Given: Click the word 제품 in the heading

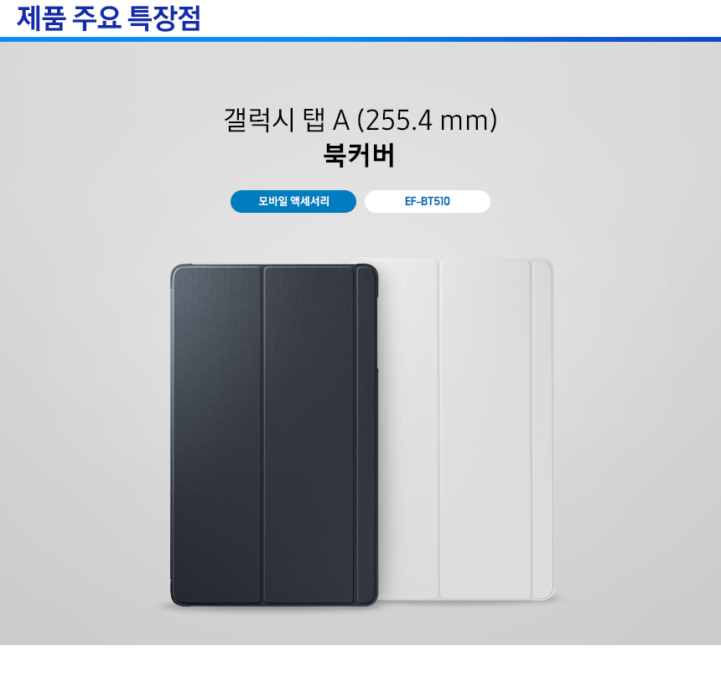Looking at the screenshot, I should point(40,18).
